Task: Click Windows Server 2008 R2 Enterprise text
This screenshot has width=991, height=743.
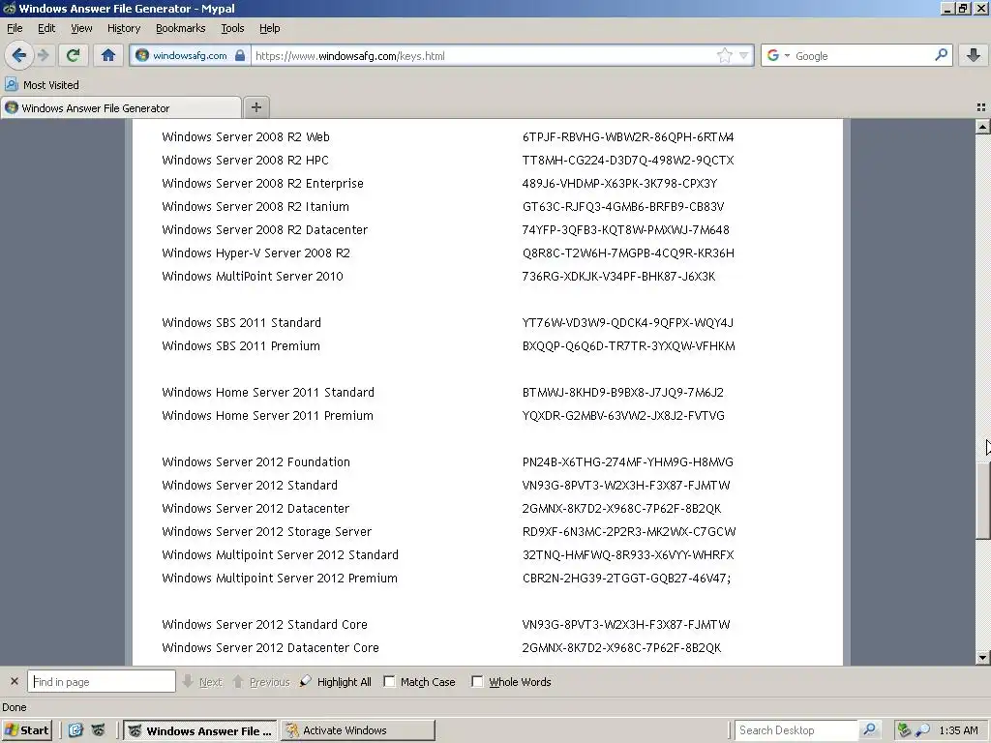Action: tap(262, 184)
